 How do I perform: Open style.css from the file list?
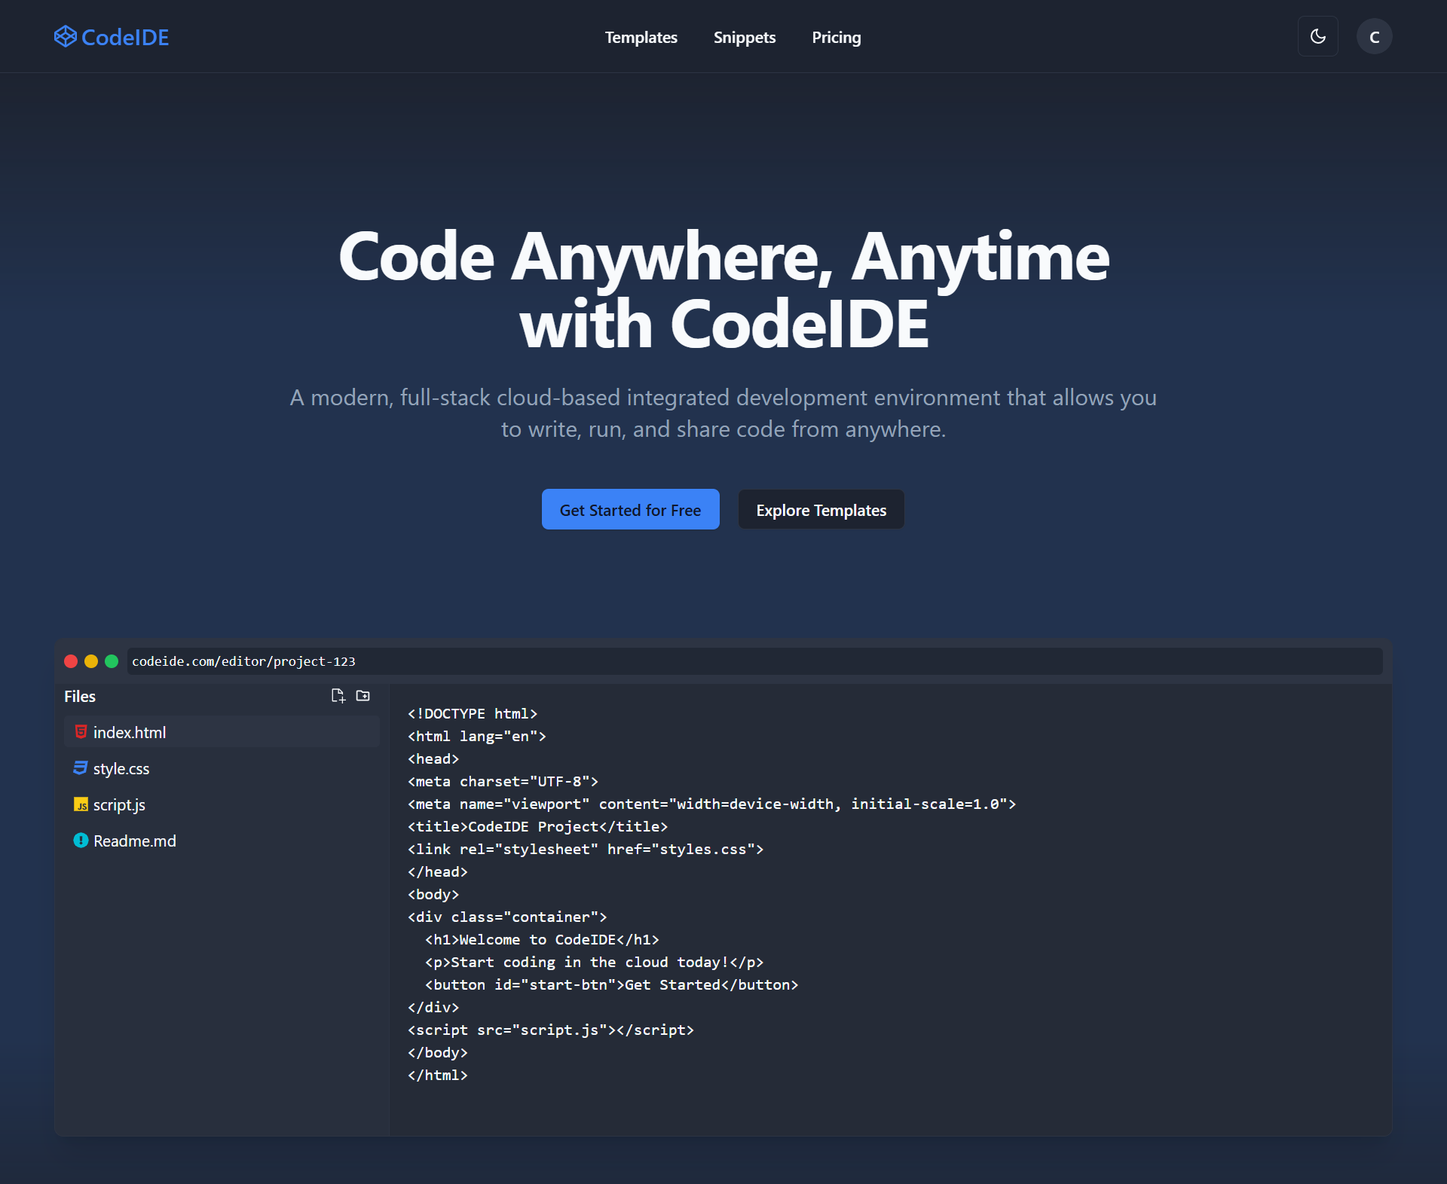click(x=121, y=767)
